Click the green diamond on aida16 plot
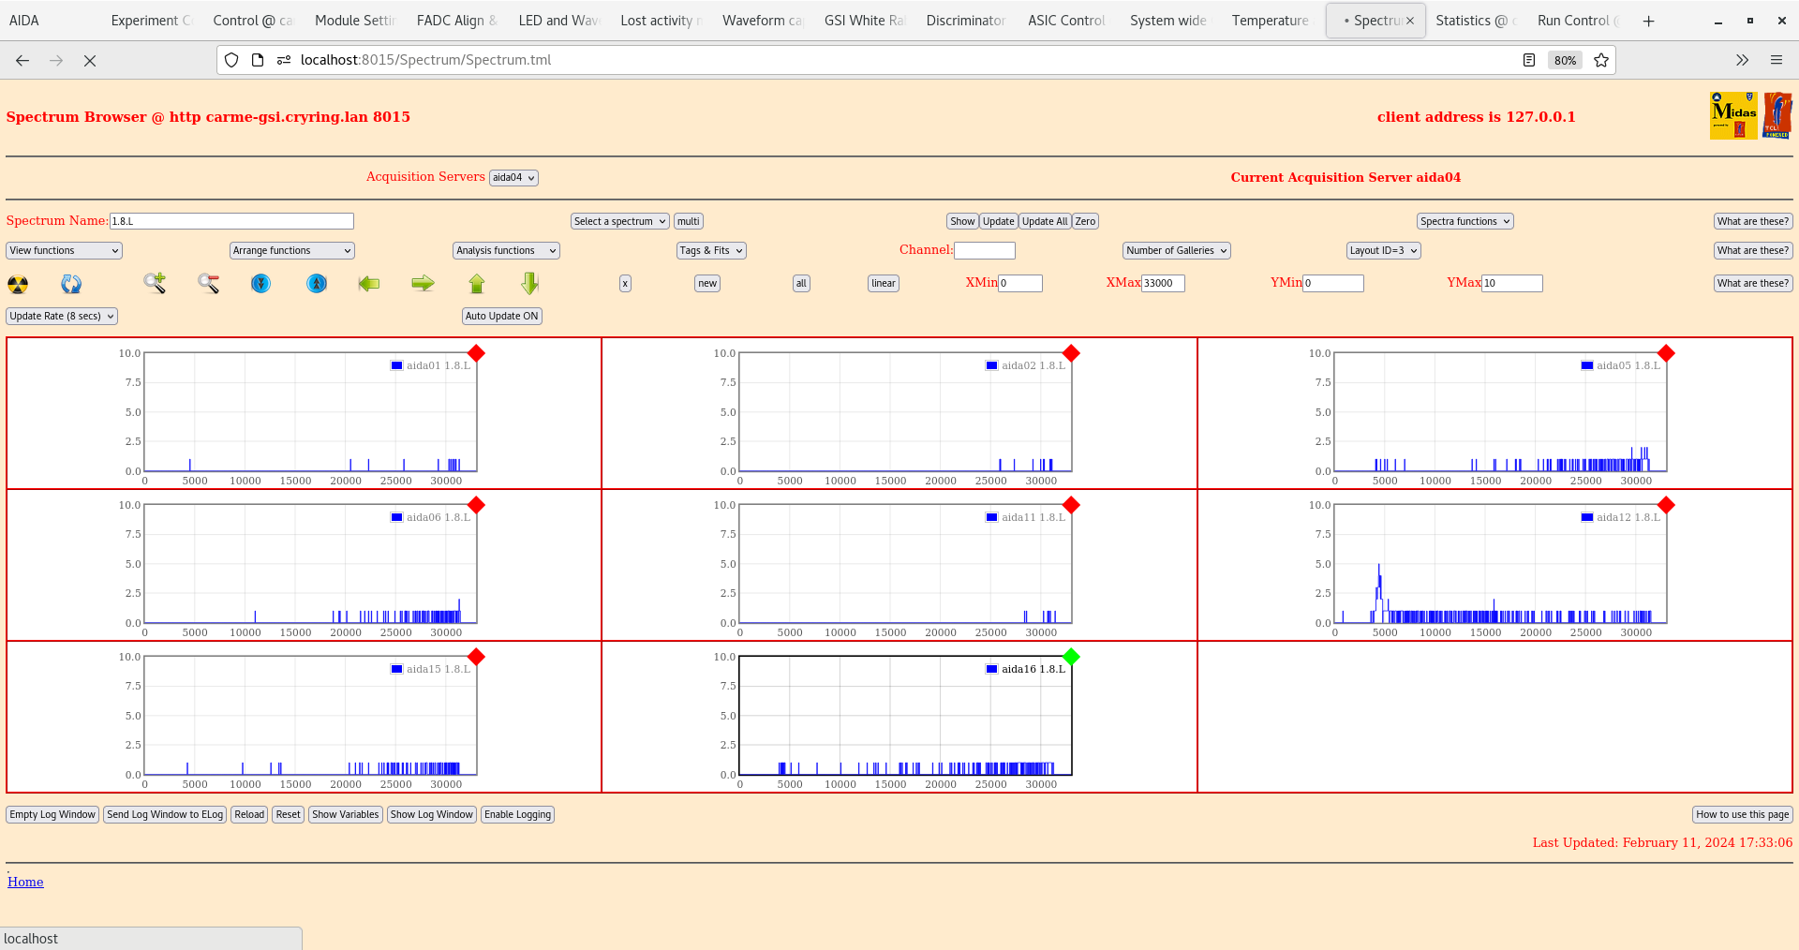The image size is (1799, 950). (x=1071, y=657)
